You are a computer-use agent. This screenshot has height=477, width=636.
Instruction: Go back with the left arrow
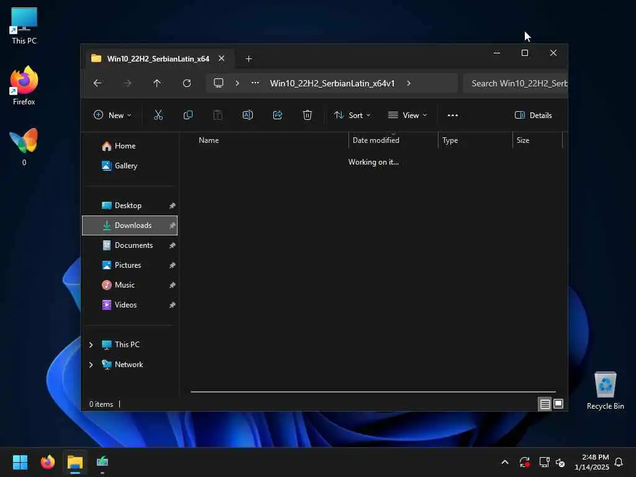(x=98, y=83)
